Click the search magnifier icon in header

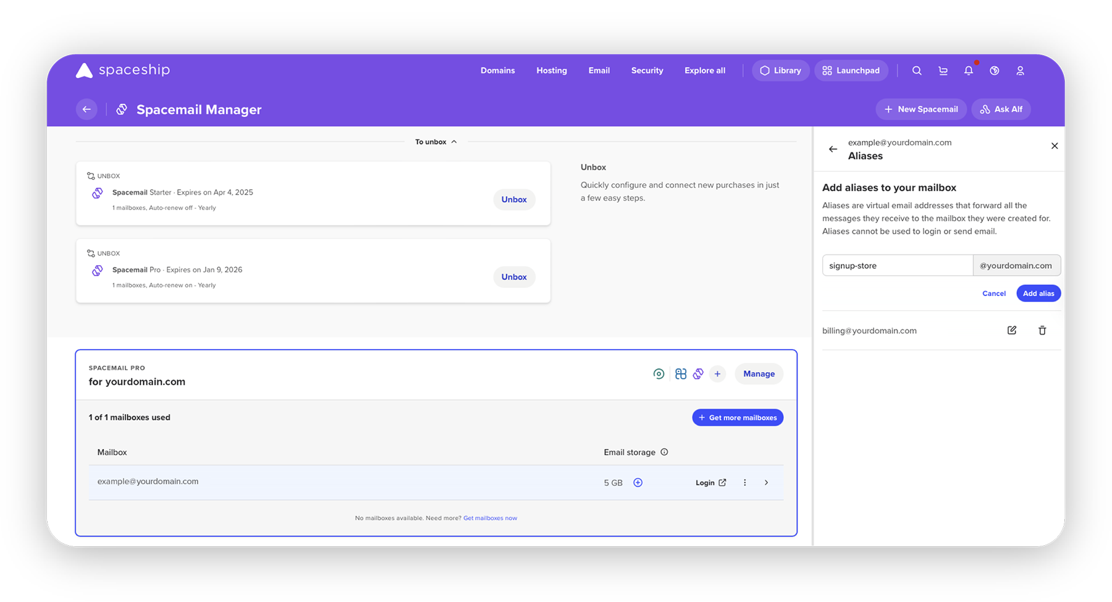click(917, 70)
